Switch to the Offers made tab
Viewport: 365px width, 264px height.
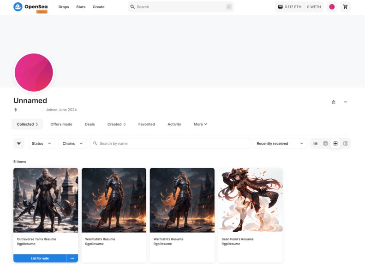[x=61, y=124]
